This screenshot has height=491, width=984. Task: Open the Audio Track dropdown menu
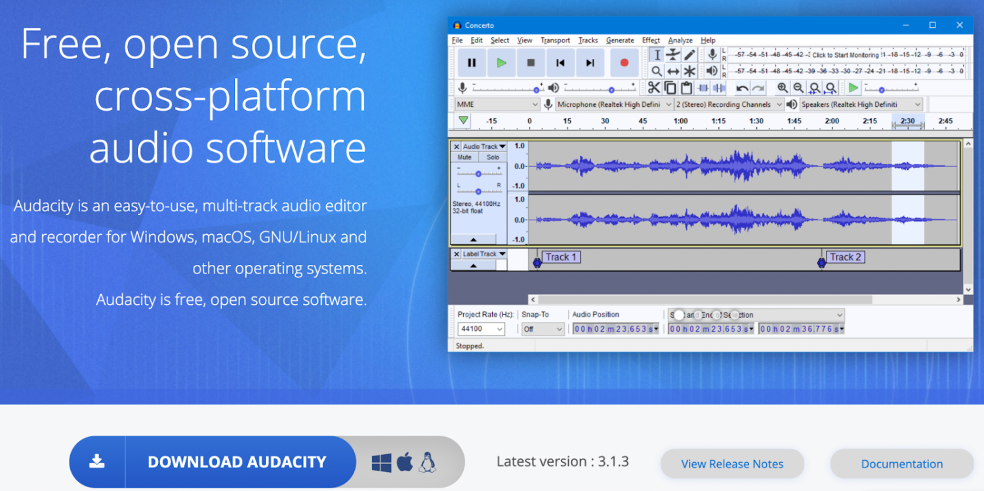484,147
